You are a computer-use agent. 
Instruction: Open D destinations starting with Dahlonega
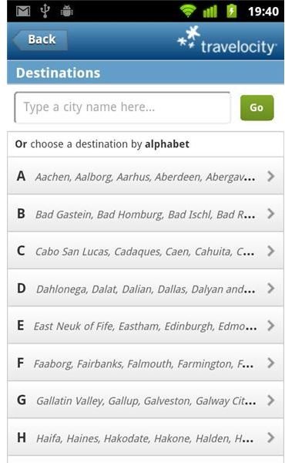146,288
